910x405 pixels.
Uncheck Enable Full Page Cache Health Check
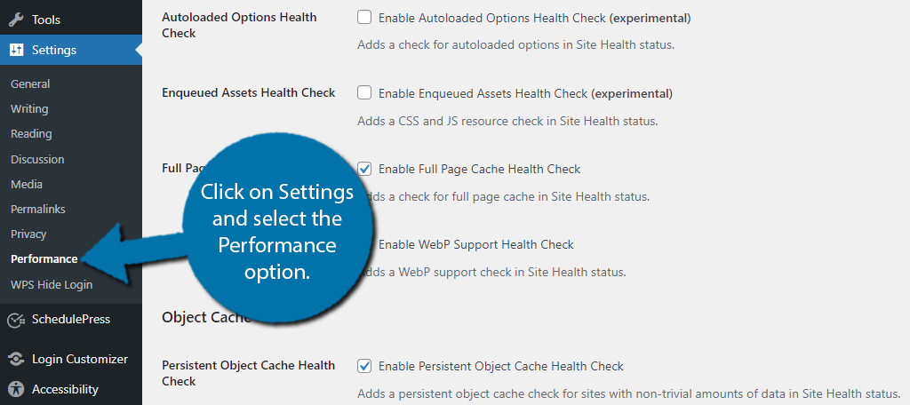[x=364, y=169]
